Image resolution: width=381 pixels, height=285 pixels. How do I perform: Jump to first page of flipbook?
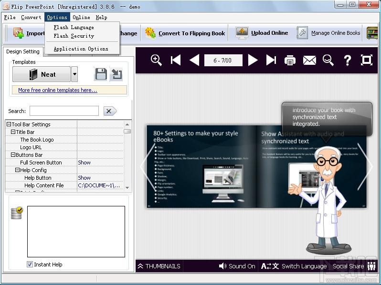(x=176, y=60)
